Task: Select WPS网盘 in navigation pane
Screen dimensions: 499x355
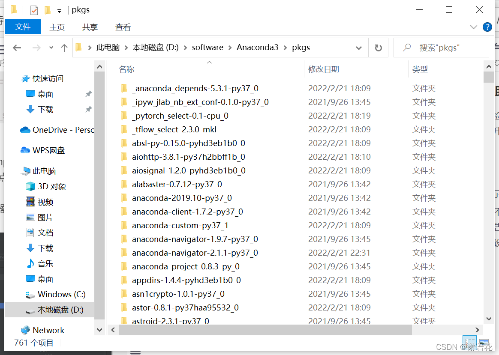Action: [42, 150]
